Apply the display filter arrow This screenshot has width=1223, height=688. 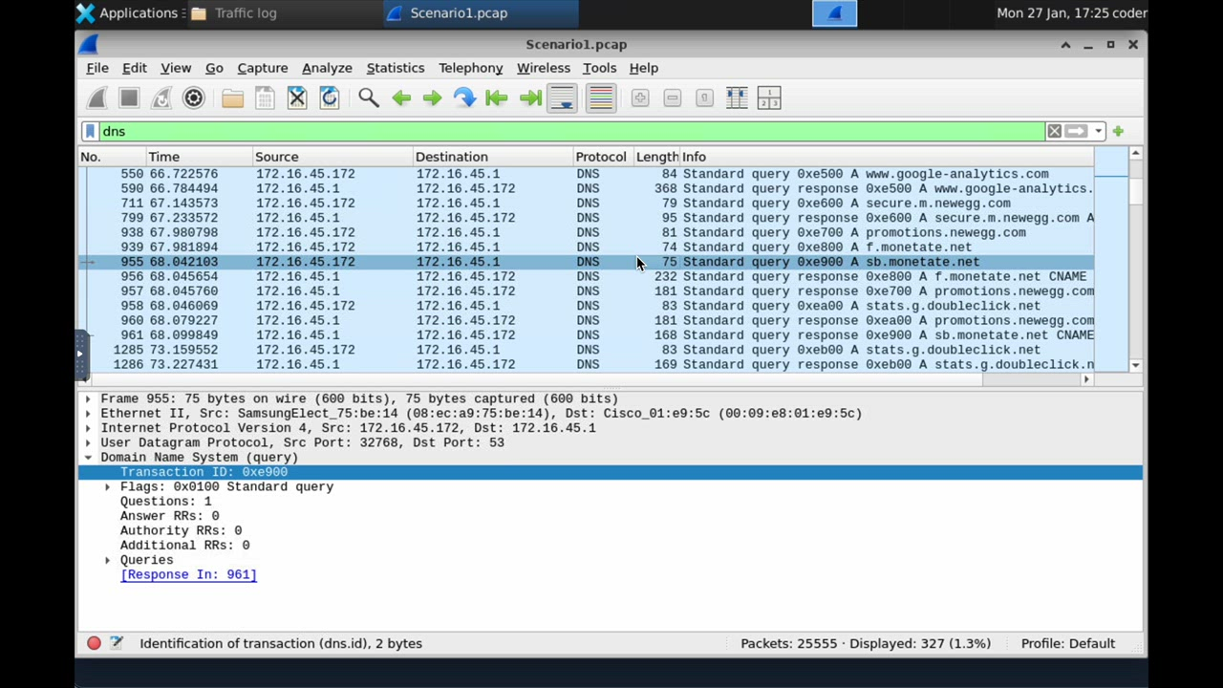1077,131
